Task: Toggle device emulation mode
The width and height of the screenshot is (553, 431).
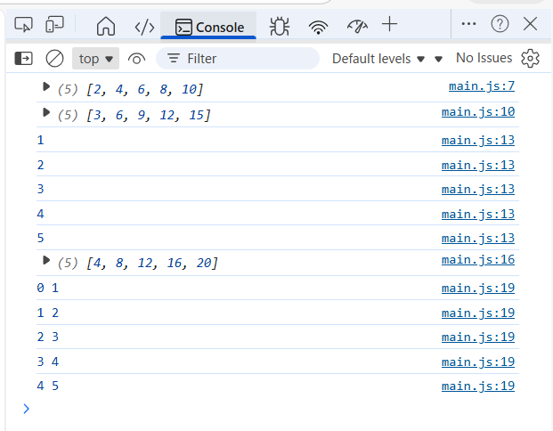Action: (55, 25)
